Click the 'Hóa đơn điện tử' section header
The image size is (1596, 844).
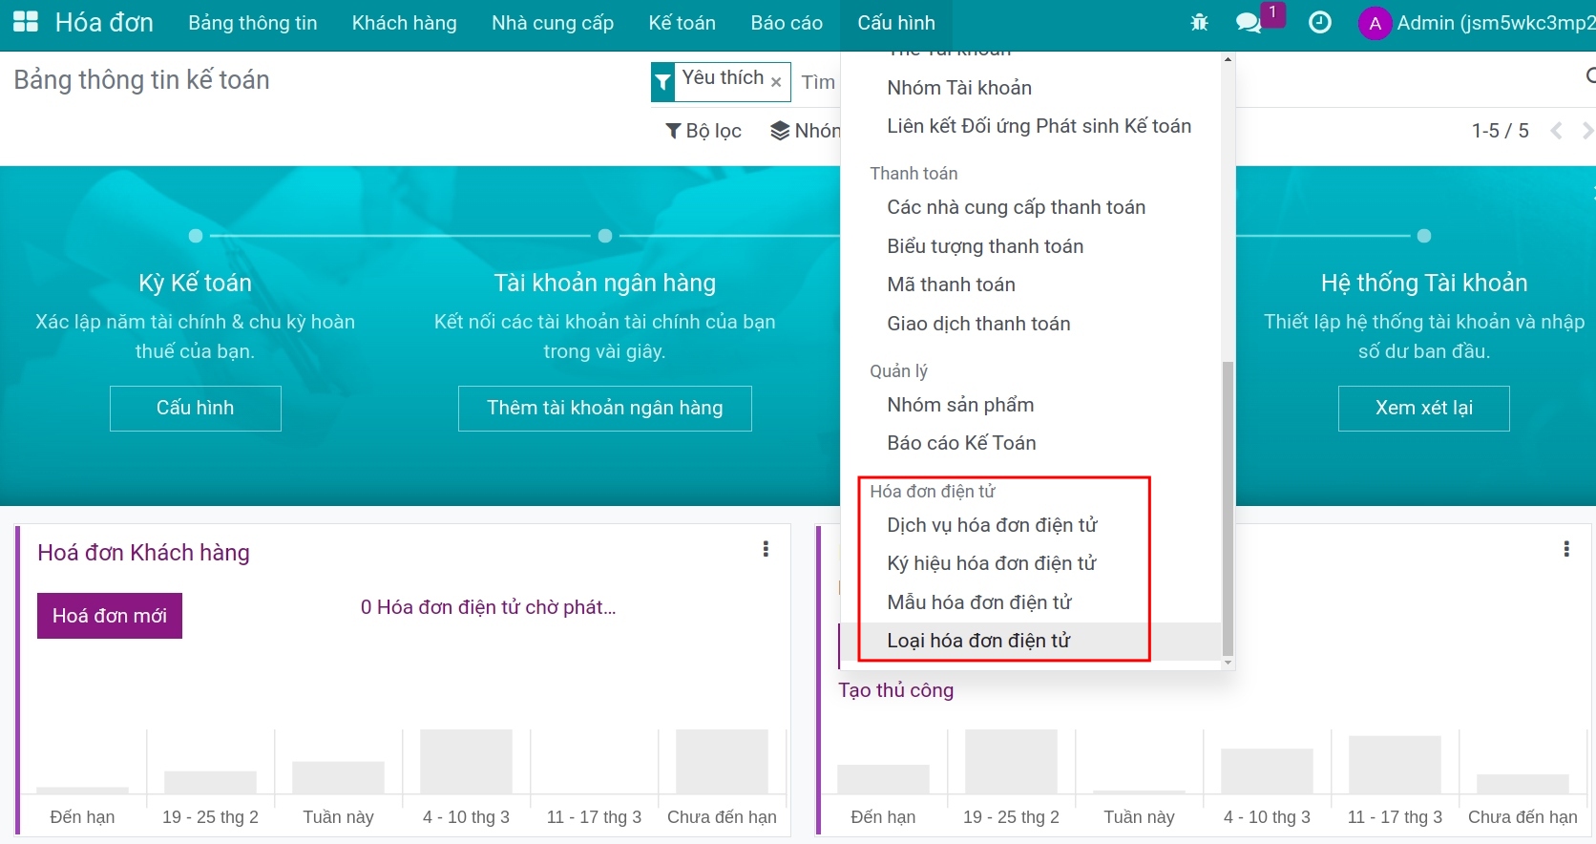click(x=933, y=492)
